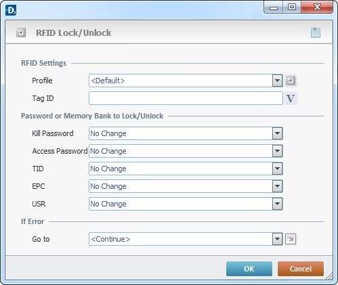Expand the TID lock option dropdown

[x=277, y=169]
